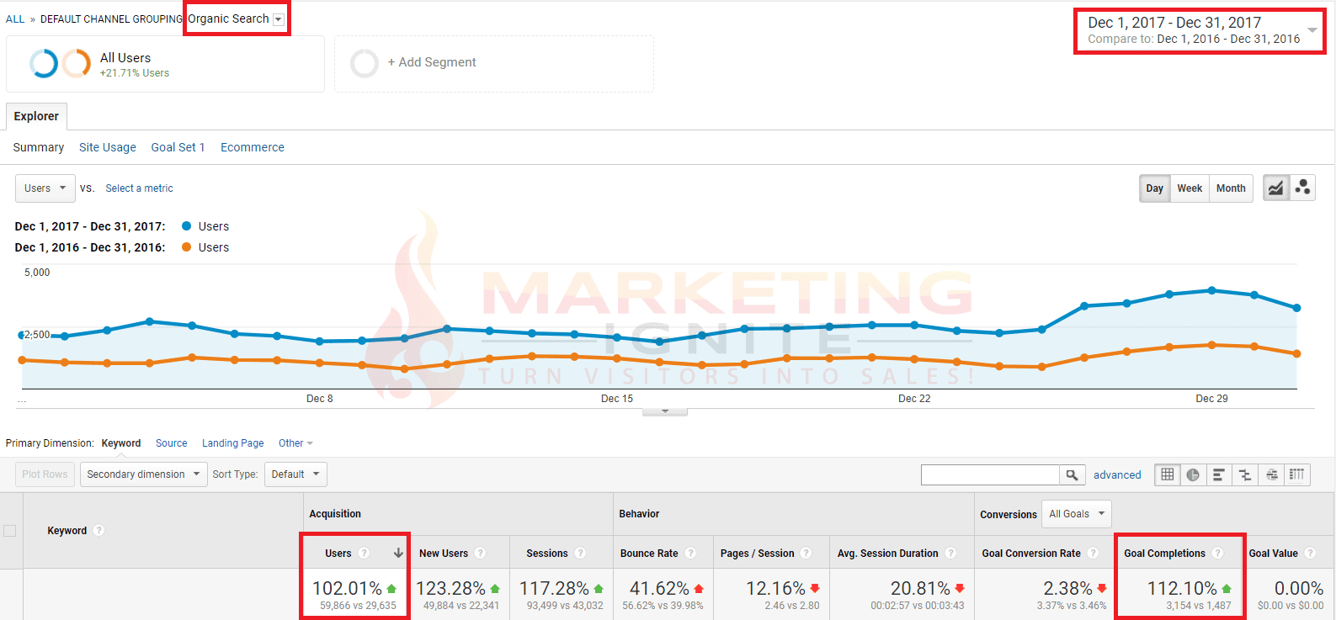Toggle chart granularity to Month
This screenshot has width=1336, height=620.
[x=1230, y=188]
